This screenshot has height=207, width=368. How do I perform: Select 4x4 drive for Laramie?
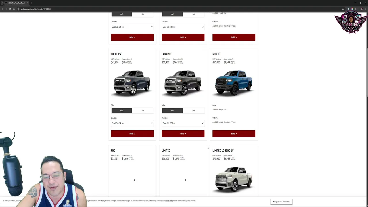(194, 110)
